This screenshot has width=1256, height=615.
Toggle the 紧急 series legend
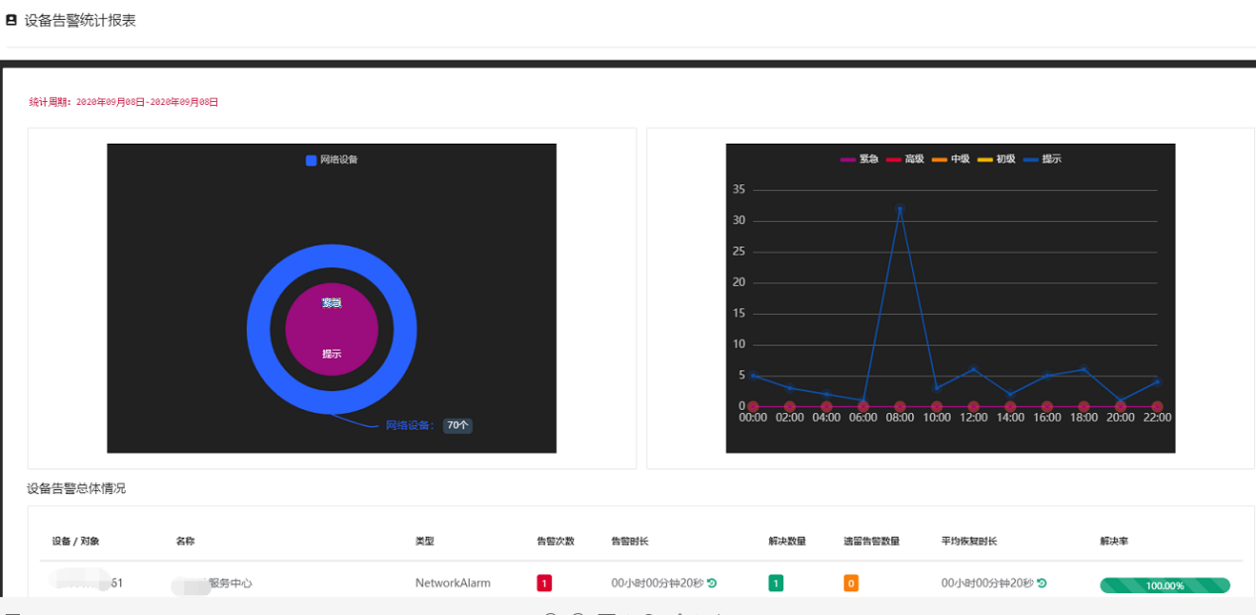[858, 158]
